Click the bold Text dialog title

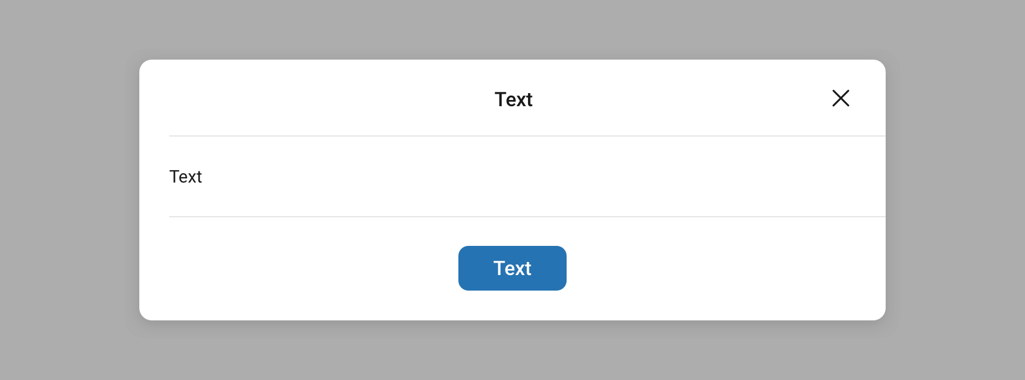click(513, 99)
